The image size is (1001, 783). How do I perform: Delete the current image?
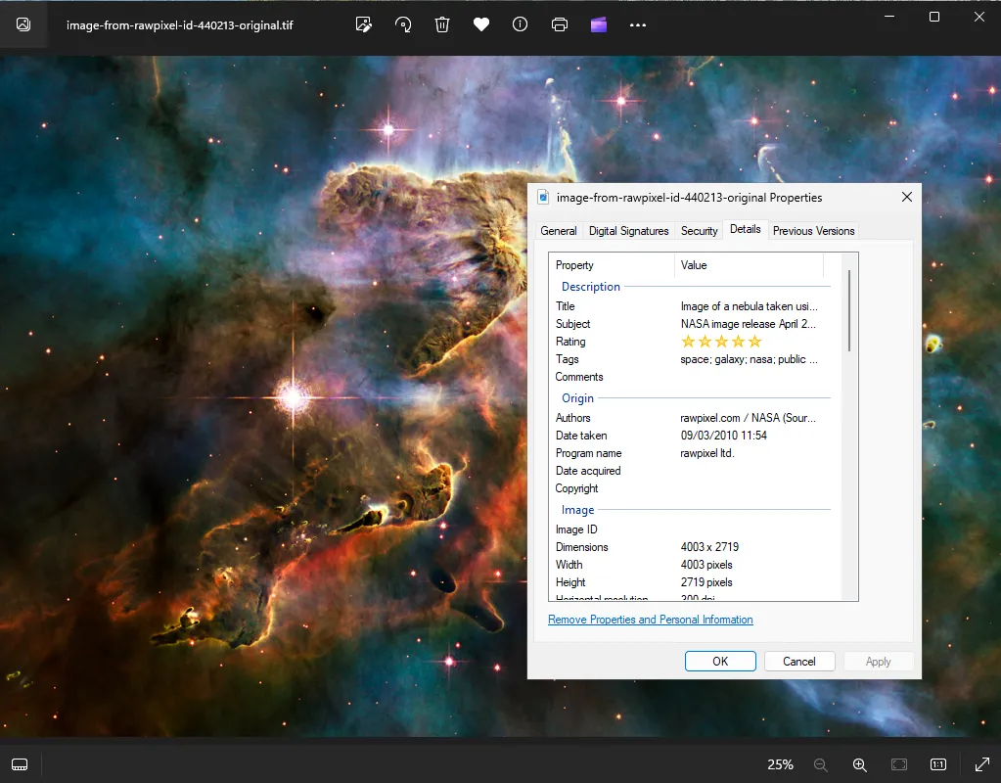point(441,24)
